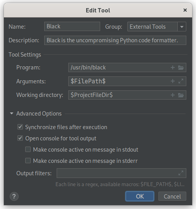Open the Group dropdown arrow
The image size is (196, 209).
[182, 27]
